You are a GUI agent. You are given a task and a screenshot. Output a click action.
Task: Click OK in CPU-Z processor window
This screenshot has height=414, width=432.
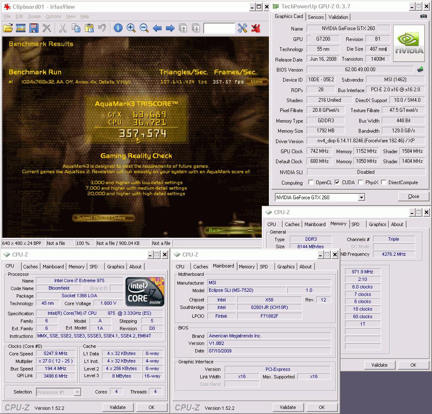point(151,407)
